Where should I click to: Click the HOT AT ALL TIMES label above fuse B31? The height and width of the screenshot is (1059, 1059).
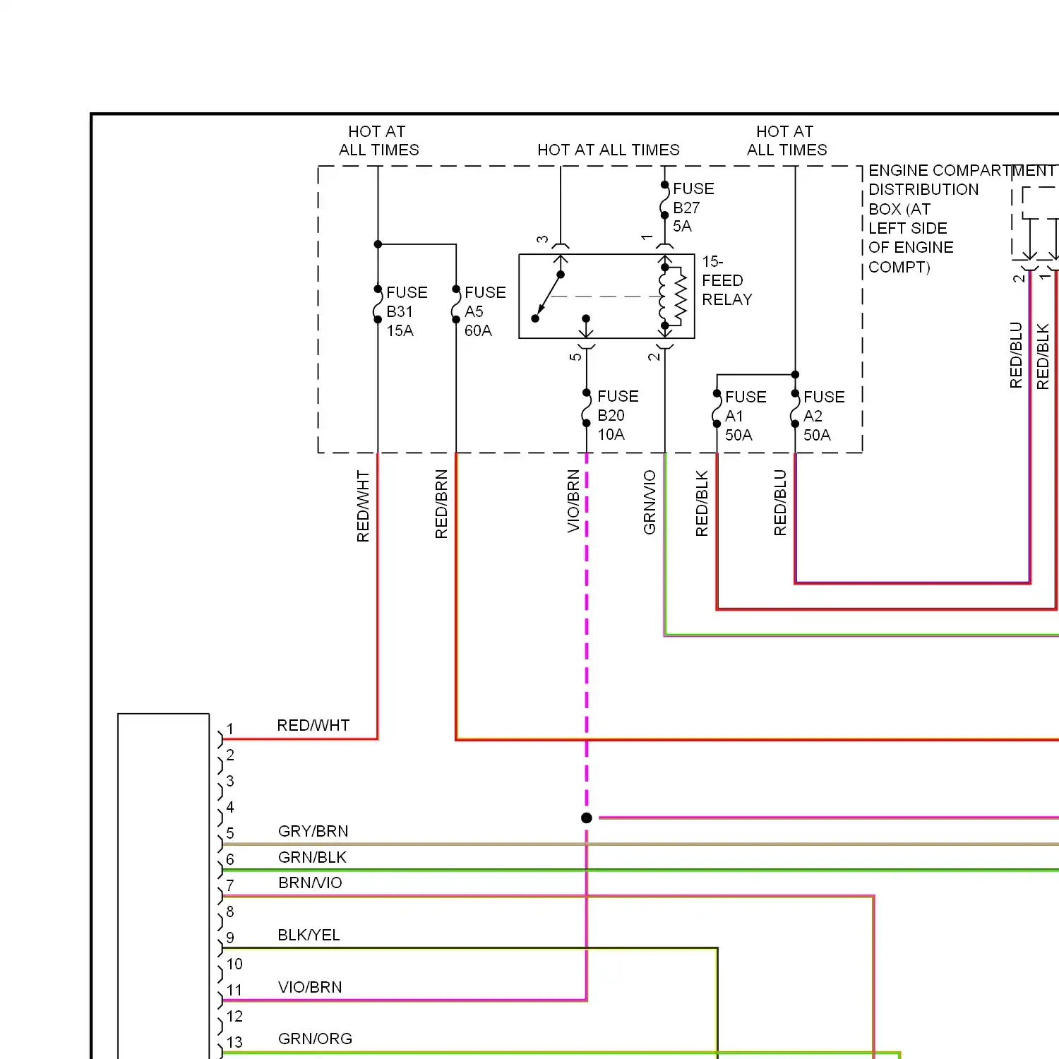(x=378, y=140)
